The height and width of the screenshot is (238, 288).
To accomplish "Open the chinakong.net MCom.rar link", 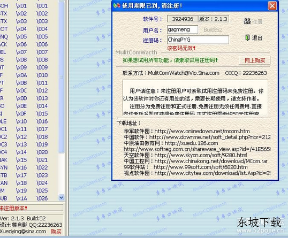I will coord(211,161).
